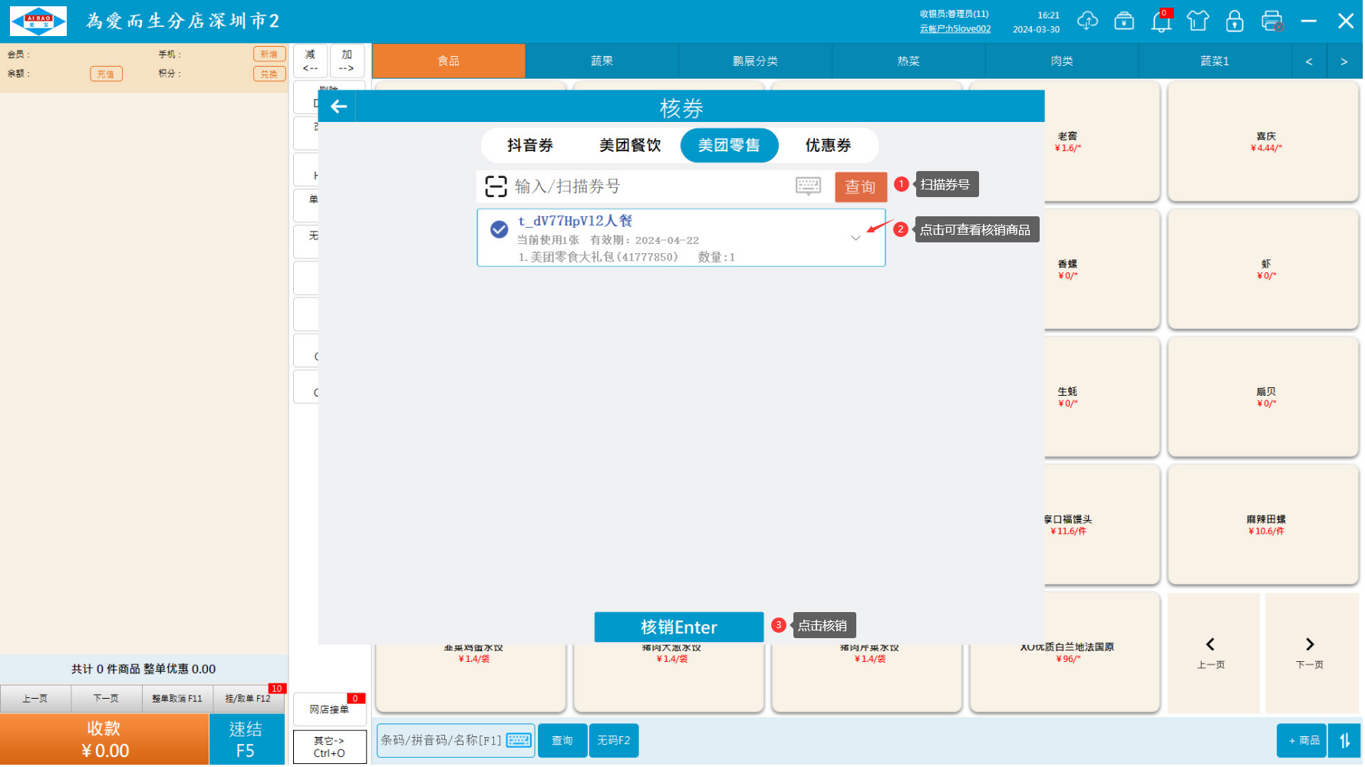Click the + 商品 add product button
This screenshot has width=1365, height=767.
(1303, 741)
